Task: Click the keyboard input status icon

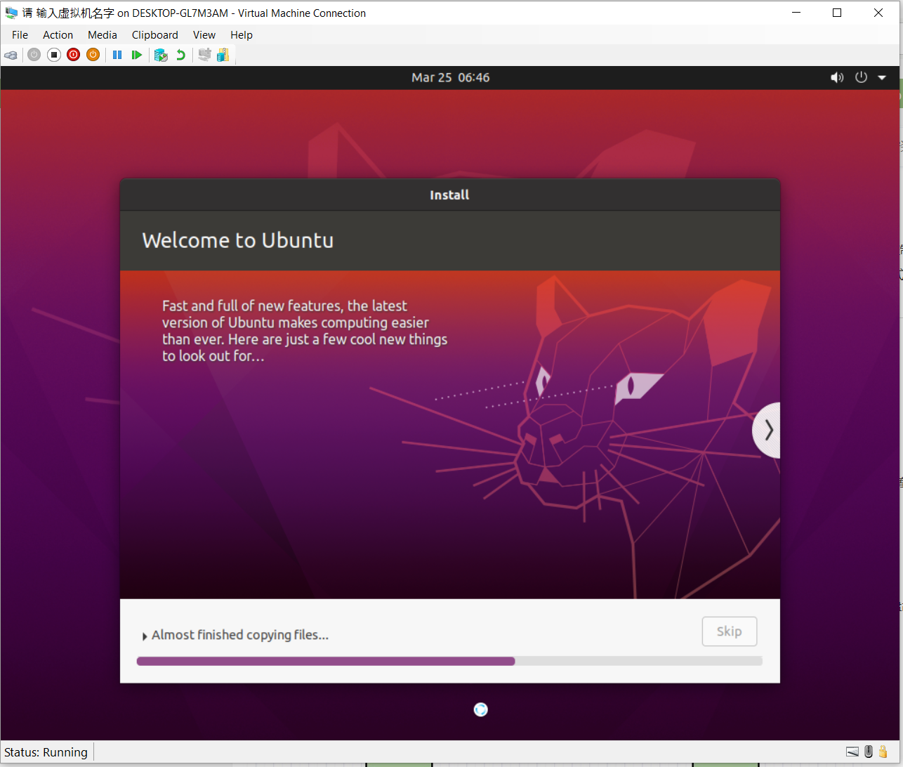Action: pyautogui.click(x=852, y=752)
